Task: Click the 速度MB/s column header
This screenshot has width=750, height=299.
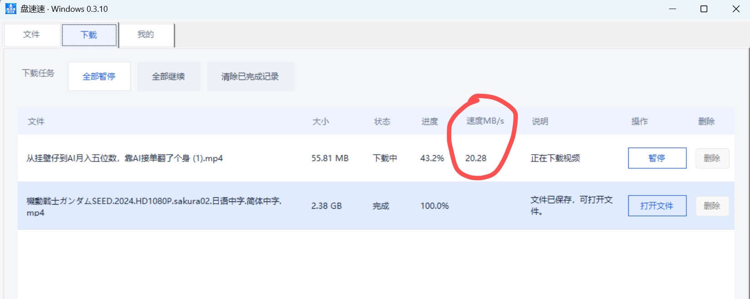Action: click(x=485, y=121)
